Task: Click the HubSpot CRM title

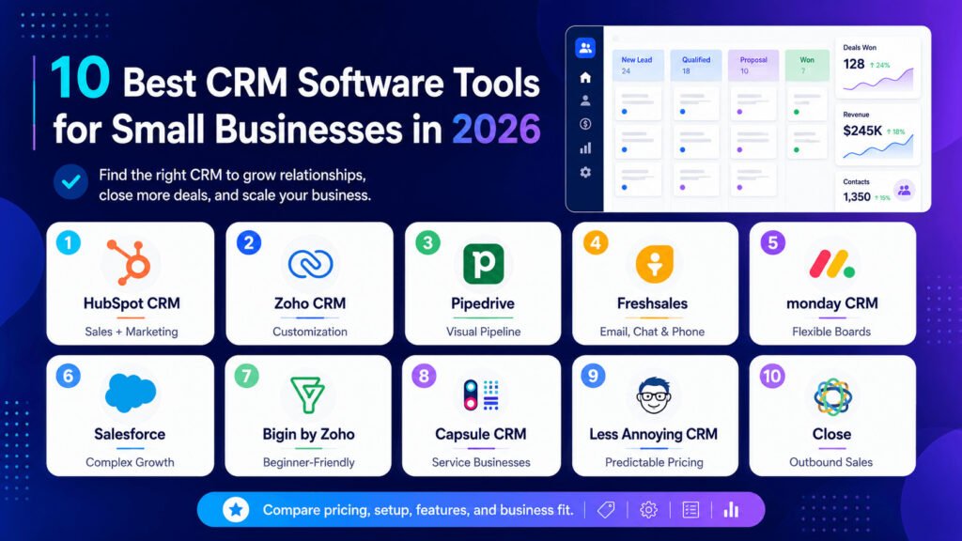Action: click(132, 303)
